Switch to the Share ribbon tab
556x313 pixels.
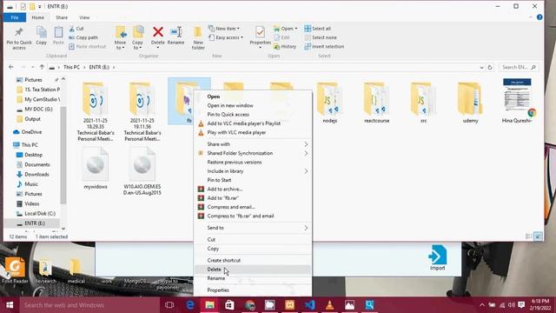(62, 17)
